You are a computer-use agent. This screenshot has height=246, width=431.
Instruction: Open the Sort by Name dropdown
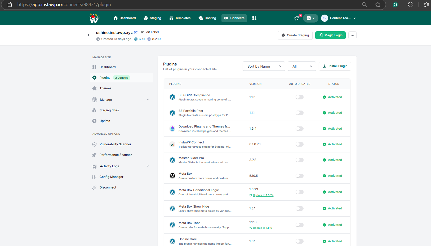(264, 66)
